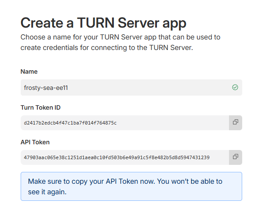Click the 'Make sure to copy' notice text

tap(125, 182)
